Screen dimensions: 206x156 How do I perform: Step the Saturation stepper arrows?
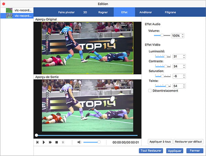click(x=184, y=76)
